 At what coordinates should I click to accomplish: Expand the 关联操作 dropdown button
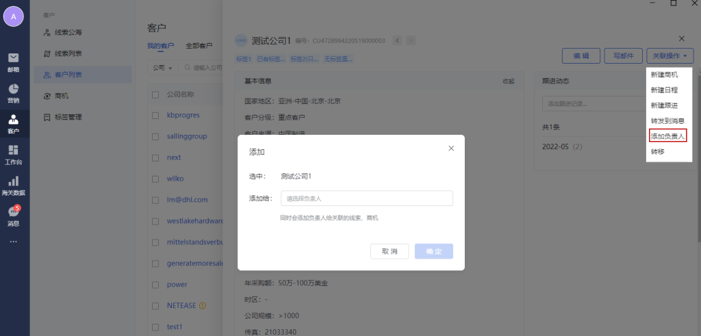[670, 55]
